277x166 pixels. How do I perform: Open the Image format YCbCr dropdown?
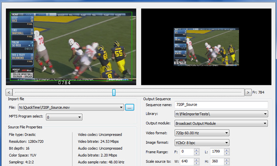[x=202, y=142]
